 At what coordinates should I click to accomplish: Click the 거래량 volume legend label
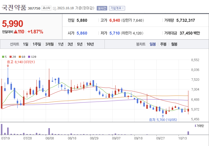pos(200,126)
